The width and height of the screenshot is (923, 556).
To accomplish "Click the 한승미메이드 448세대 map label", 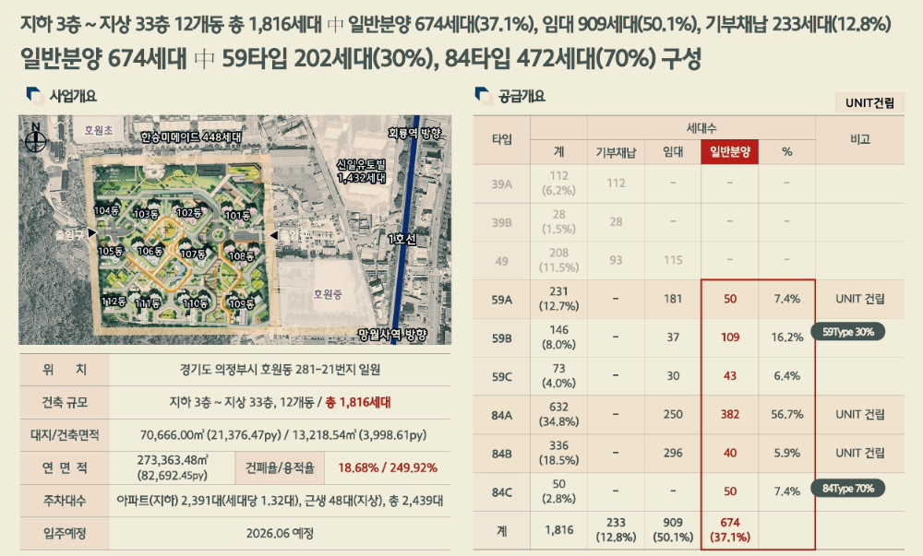I will point(191,137).
